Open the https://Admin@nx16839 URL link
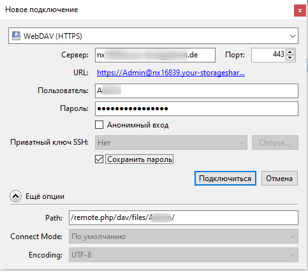 pyautogui.click(x=171, y=73)
